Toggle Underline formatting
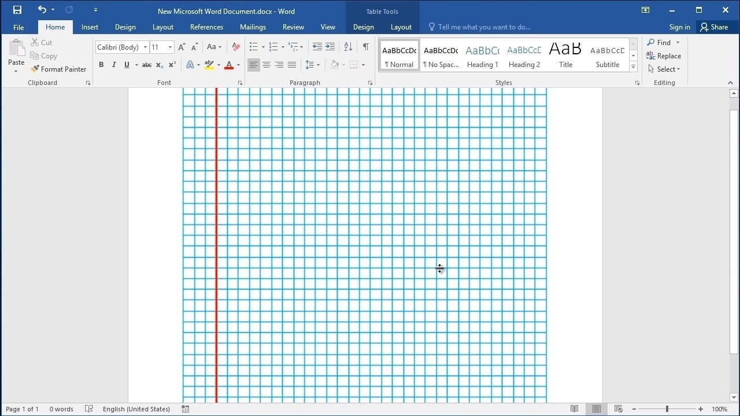This screenshot has height=416, width=740. (x=127, y=65)
